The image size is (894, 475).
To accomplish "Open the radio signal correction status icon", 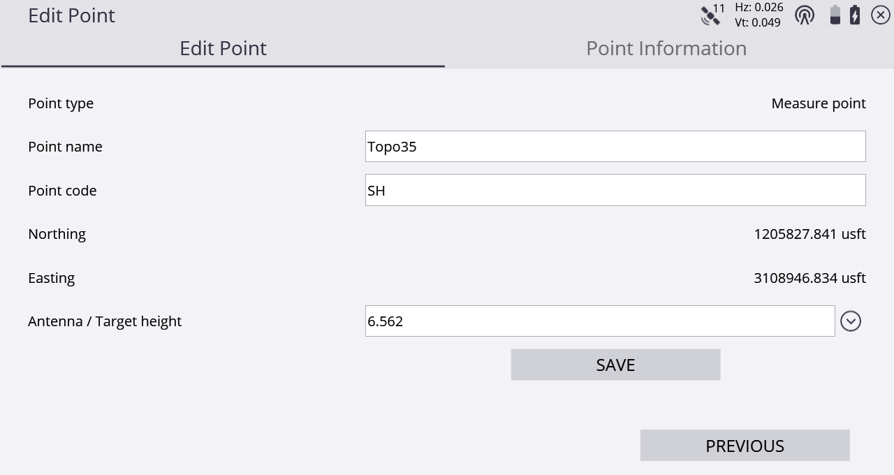I will coord(805,15).
